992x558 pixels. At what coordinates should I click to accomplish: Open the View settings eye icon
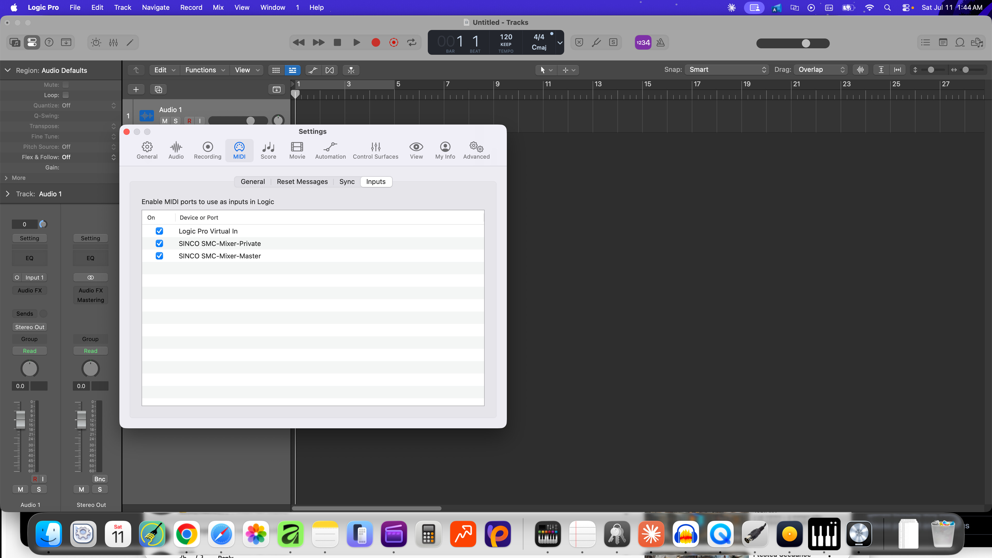click(416, 150)
